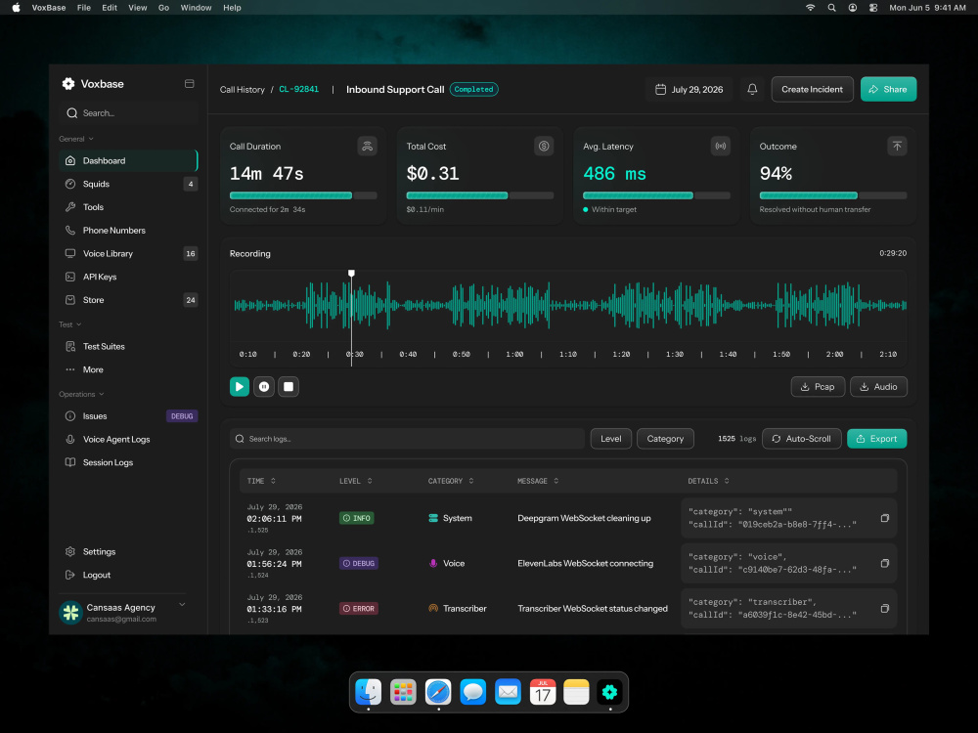Click the Search logs field

click(x=407, y=439)
